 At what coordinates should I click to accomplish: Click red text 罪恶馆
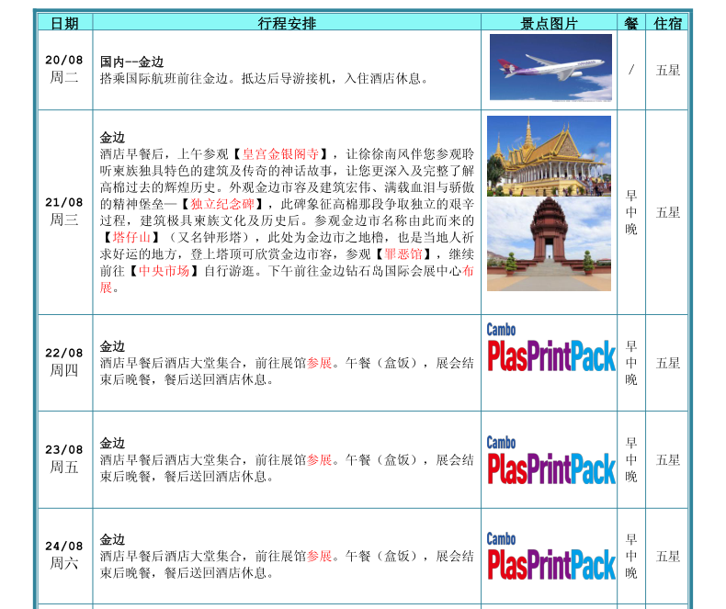403,254
